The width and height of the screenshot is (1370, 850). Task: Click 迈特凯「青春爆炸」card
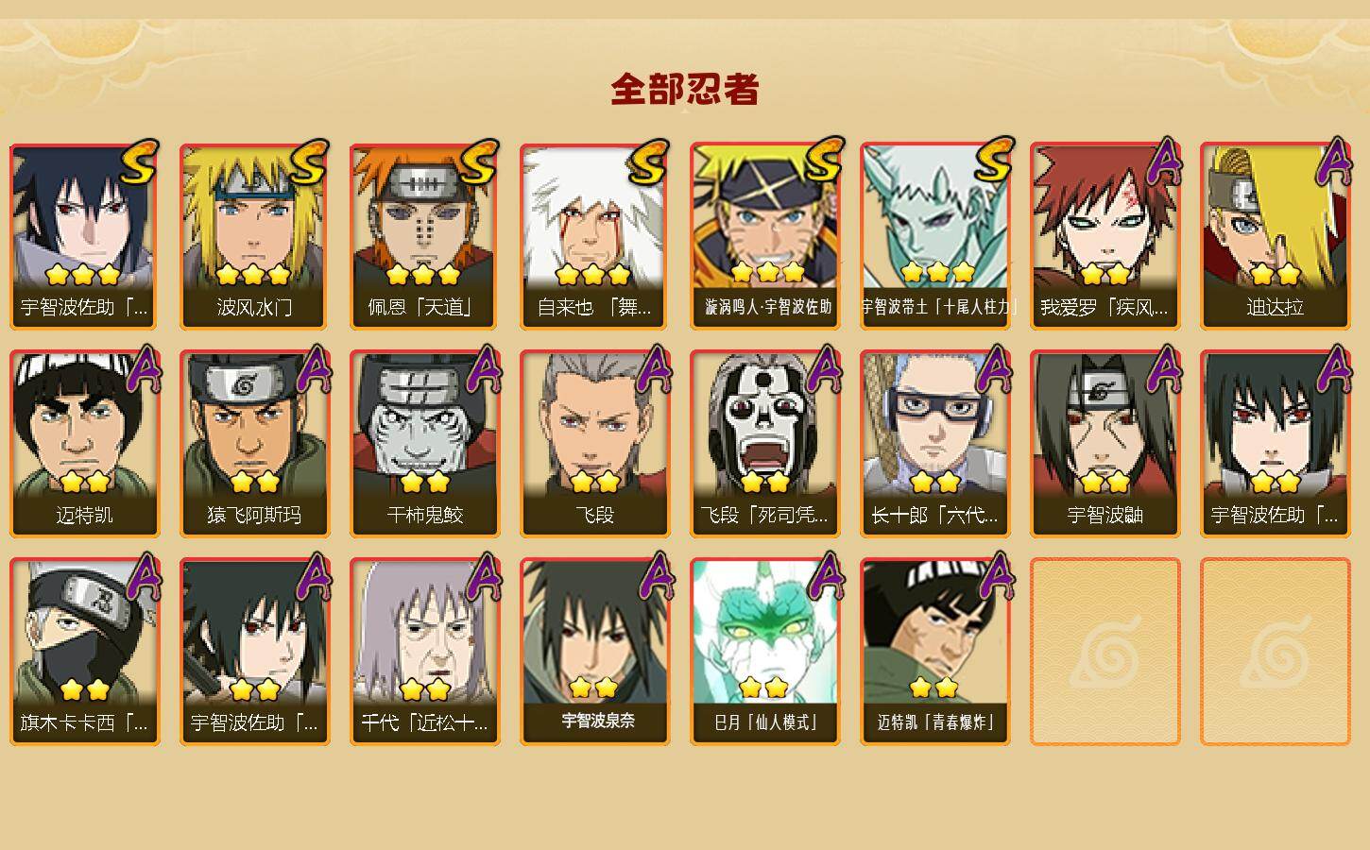pos(934,652)
